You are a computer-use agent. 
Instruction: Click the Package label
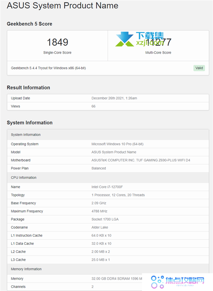point(18,219)
